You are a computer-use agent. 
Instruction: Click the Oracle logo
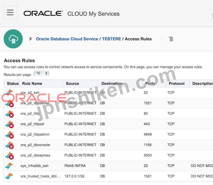click(43, 13)
